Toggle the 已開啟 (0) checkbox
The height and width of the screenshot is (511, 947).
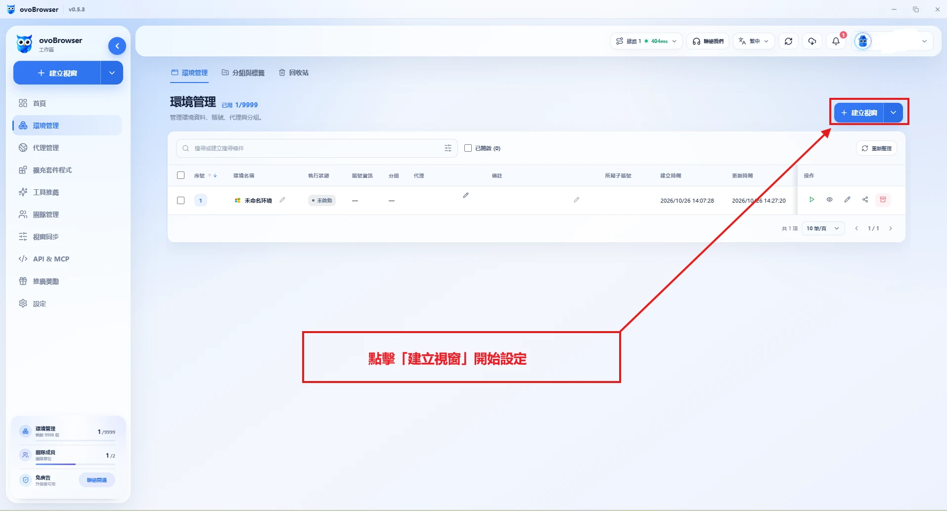click(x=468, y=148)
